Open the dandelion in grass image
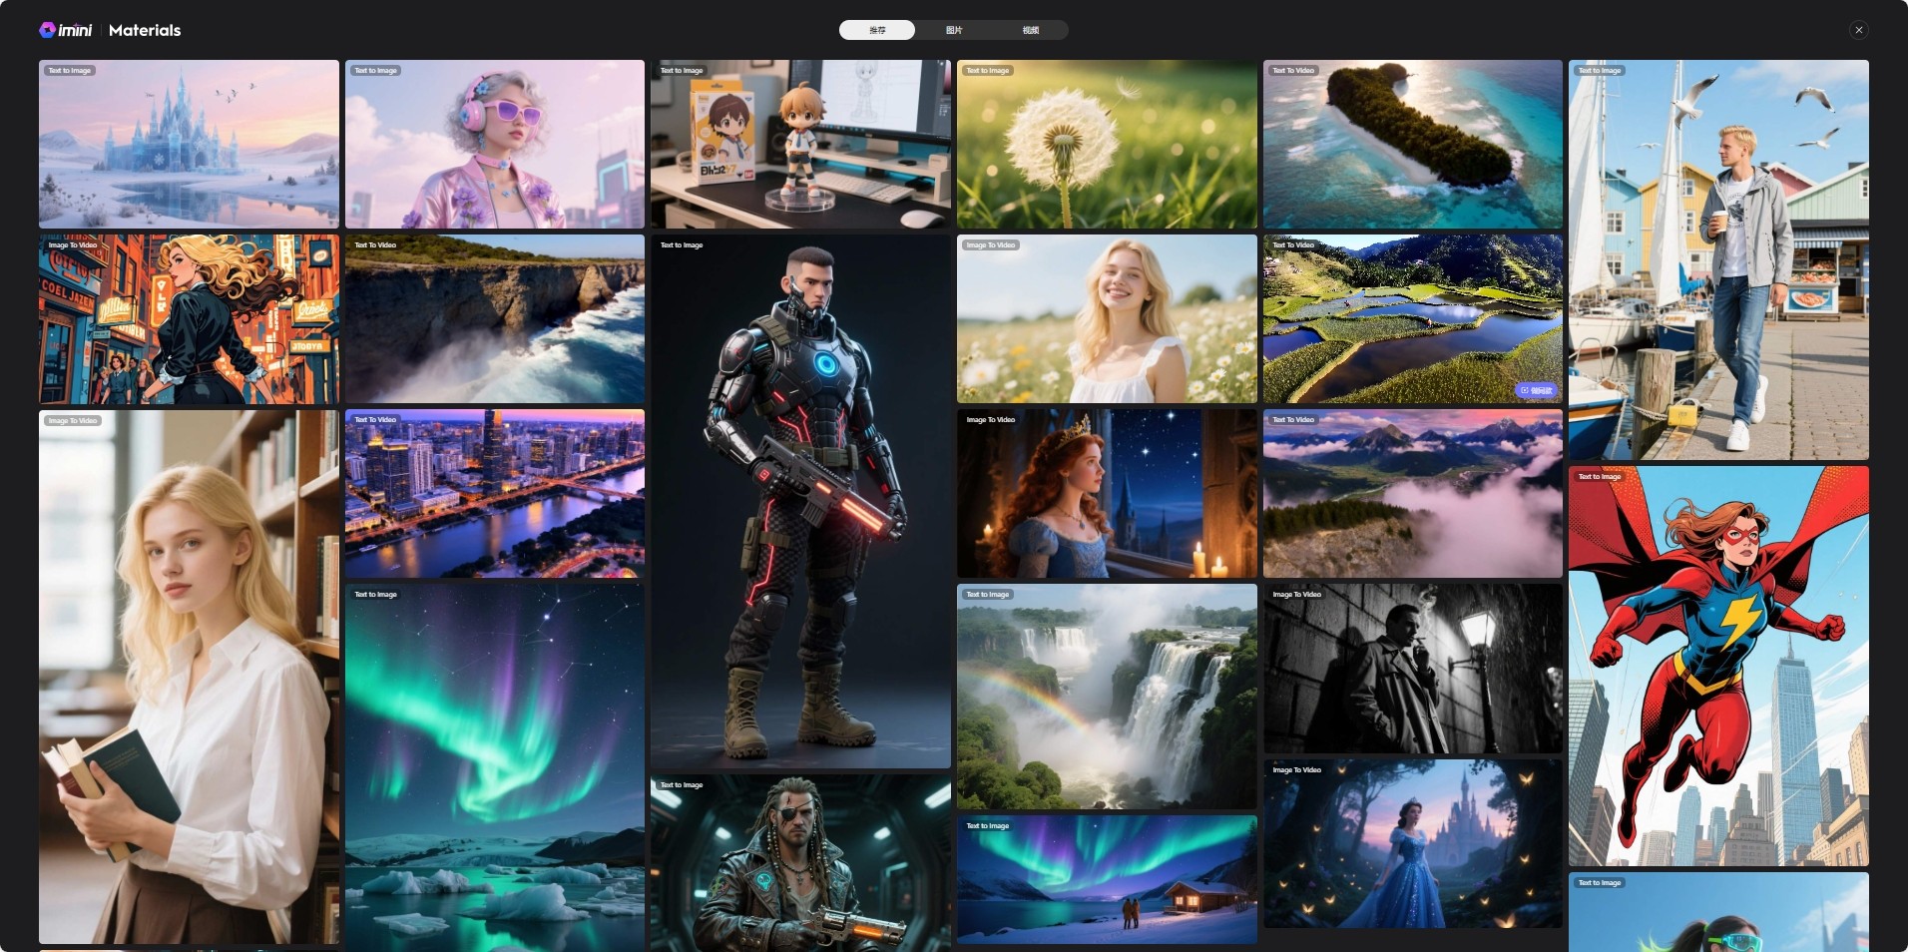 click(x=1107, y=144)
